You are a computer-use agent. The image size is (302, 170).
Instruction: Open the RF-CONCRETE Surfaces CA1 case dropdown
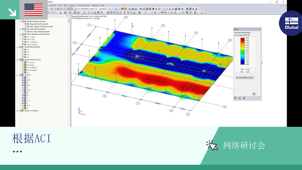click(107, 9)
